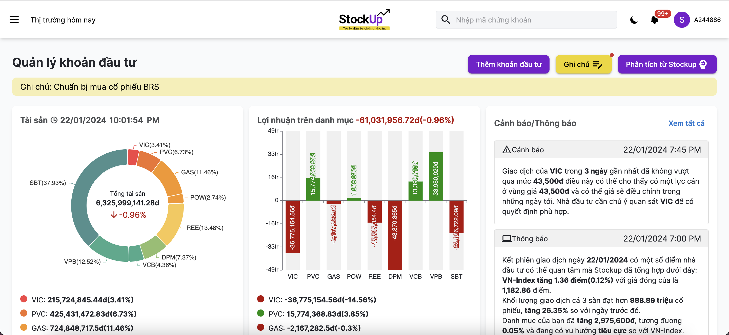The height and width of the screenshot is (335, 729).
Task: Open Xem tất cả alerts link
Action: coord(686,124)
